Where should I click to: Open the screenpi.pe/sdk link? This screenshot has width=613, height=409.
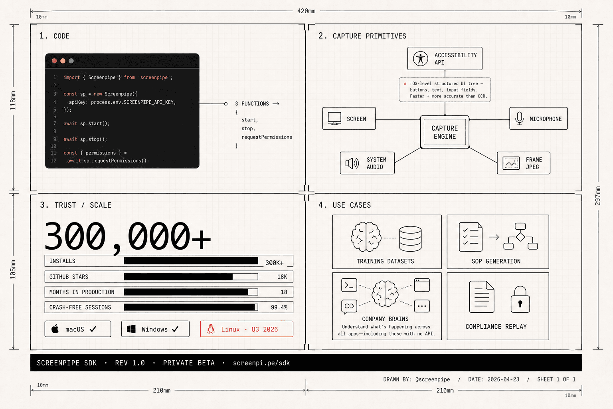coord(261,363)
